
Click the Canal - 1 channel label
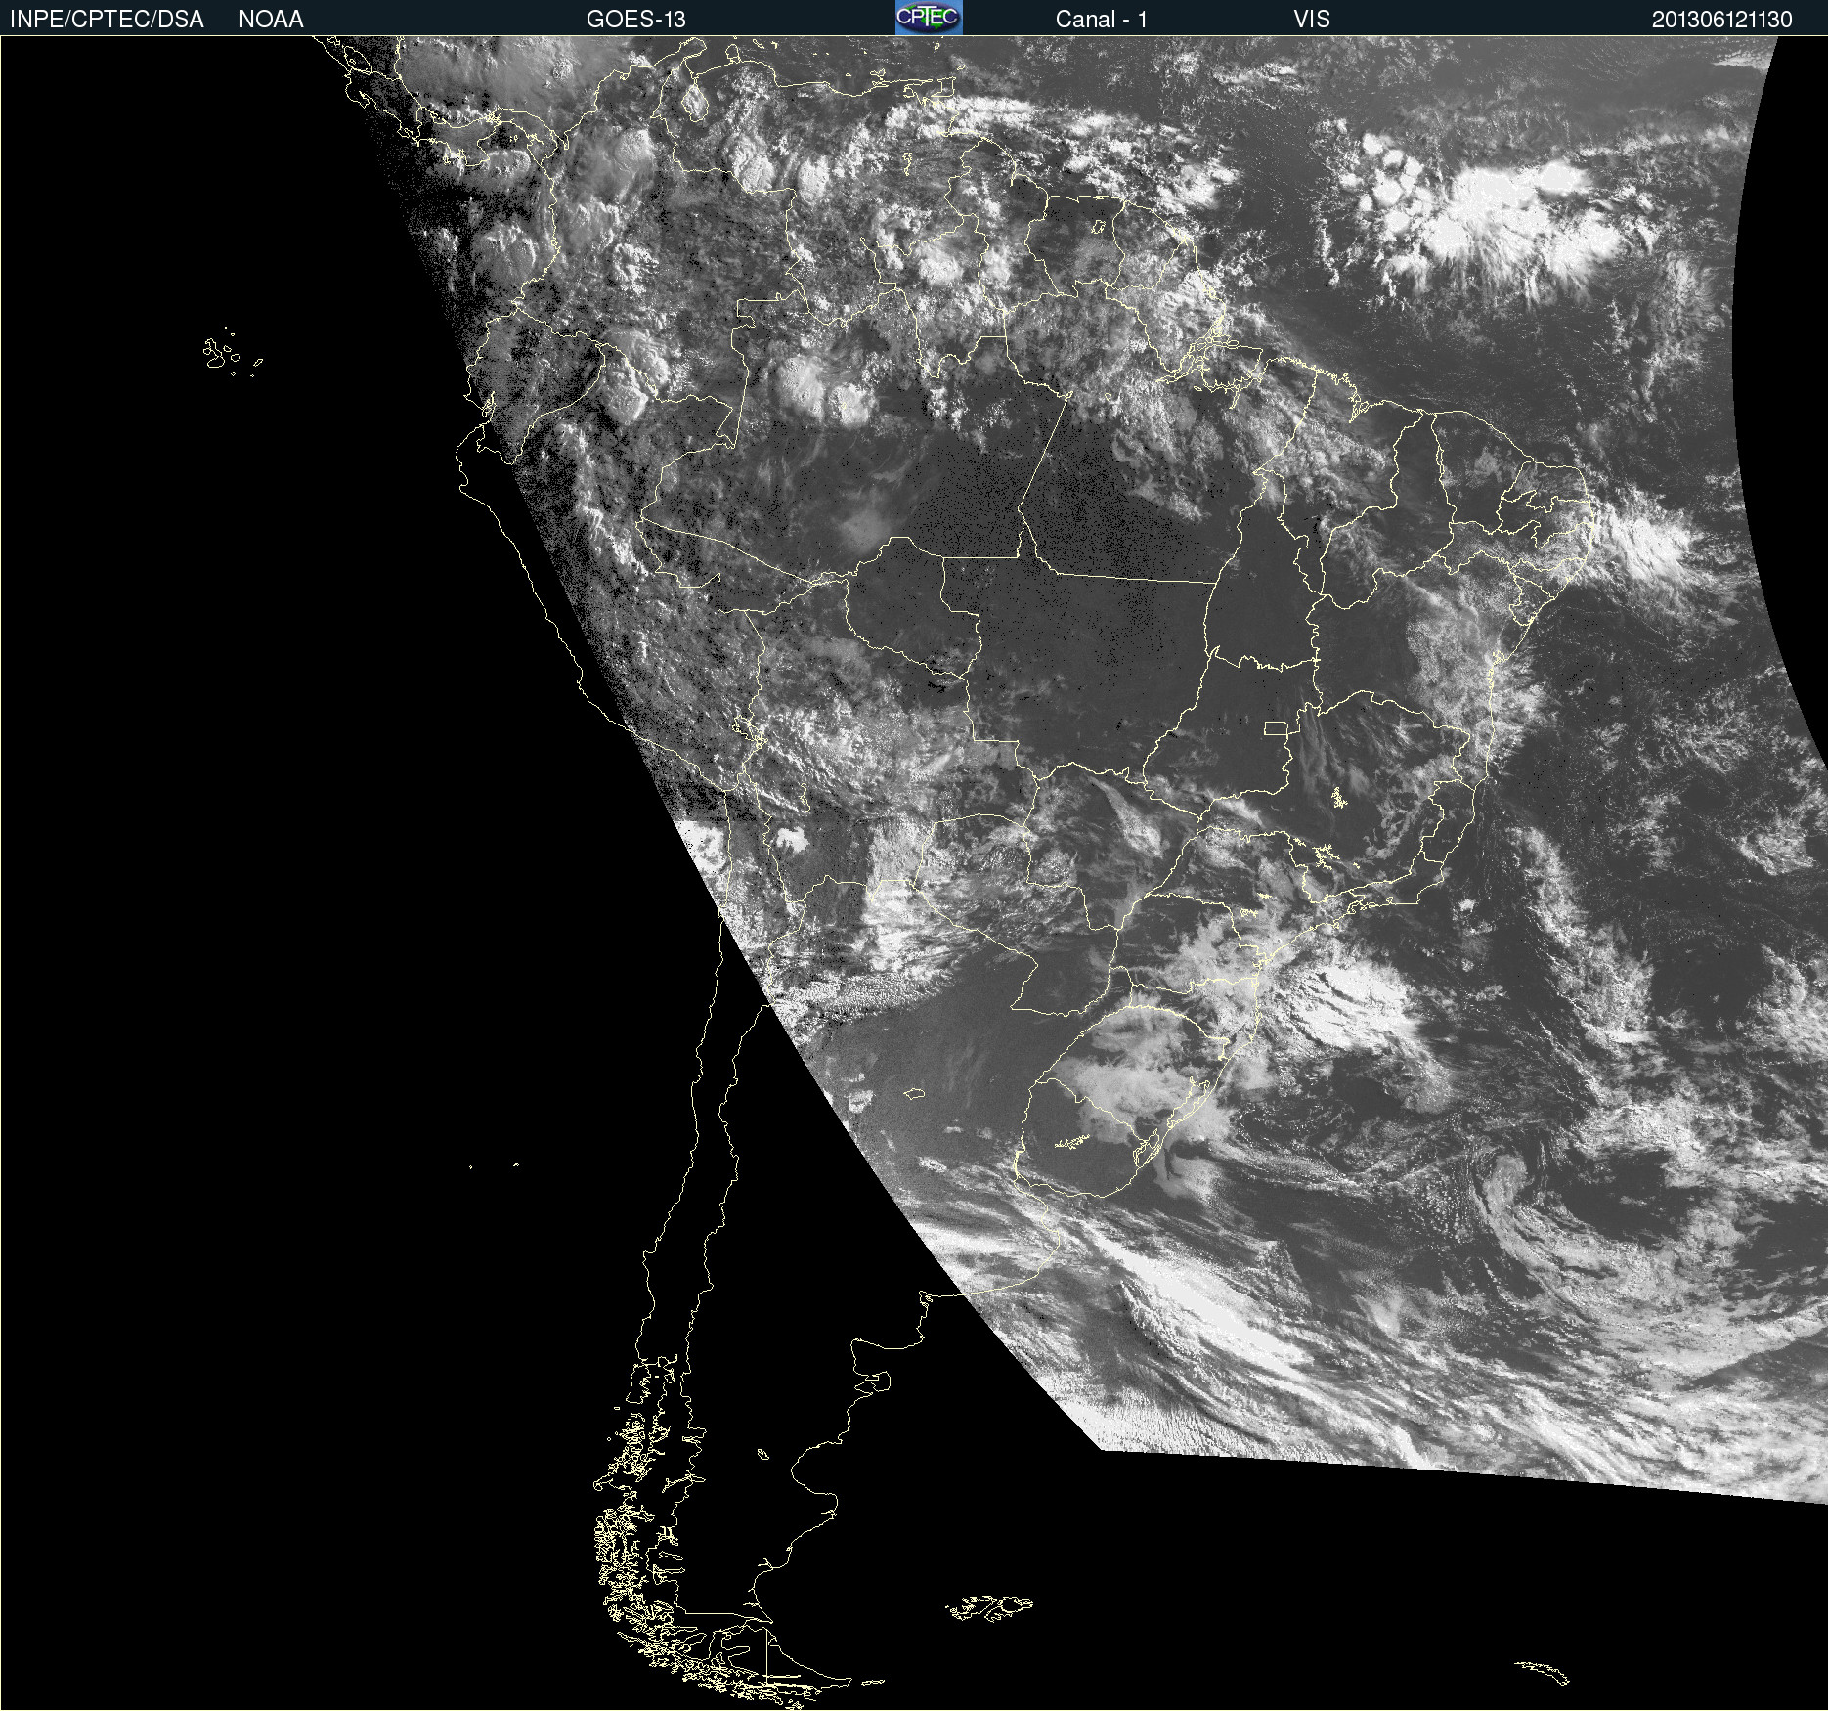coord(1101,19)
